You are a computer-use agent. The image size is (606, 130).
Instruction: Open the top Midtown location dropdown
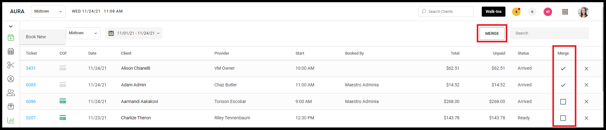48,12
